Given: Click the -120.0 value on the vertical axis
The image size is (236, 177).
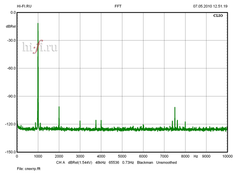Looking at the screenshot, I should pyautogui.click(x=9, y=124).
